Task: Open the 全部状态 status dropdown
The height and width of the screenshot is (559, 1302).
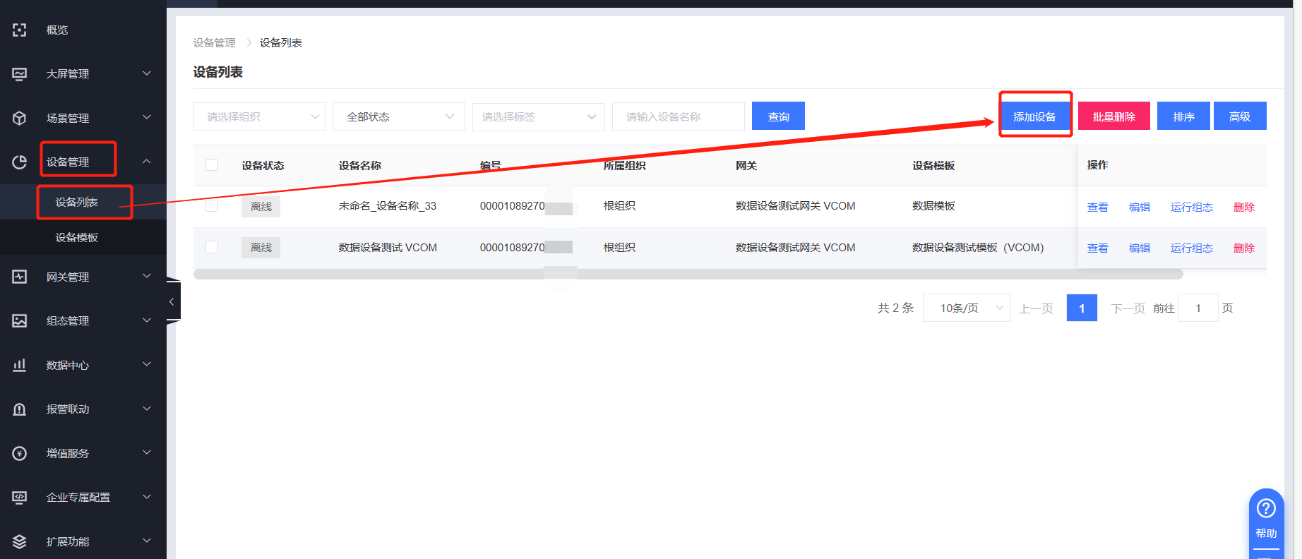Action: click(398, 116)
